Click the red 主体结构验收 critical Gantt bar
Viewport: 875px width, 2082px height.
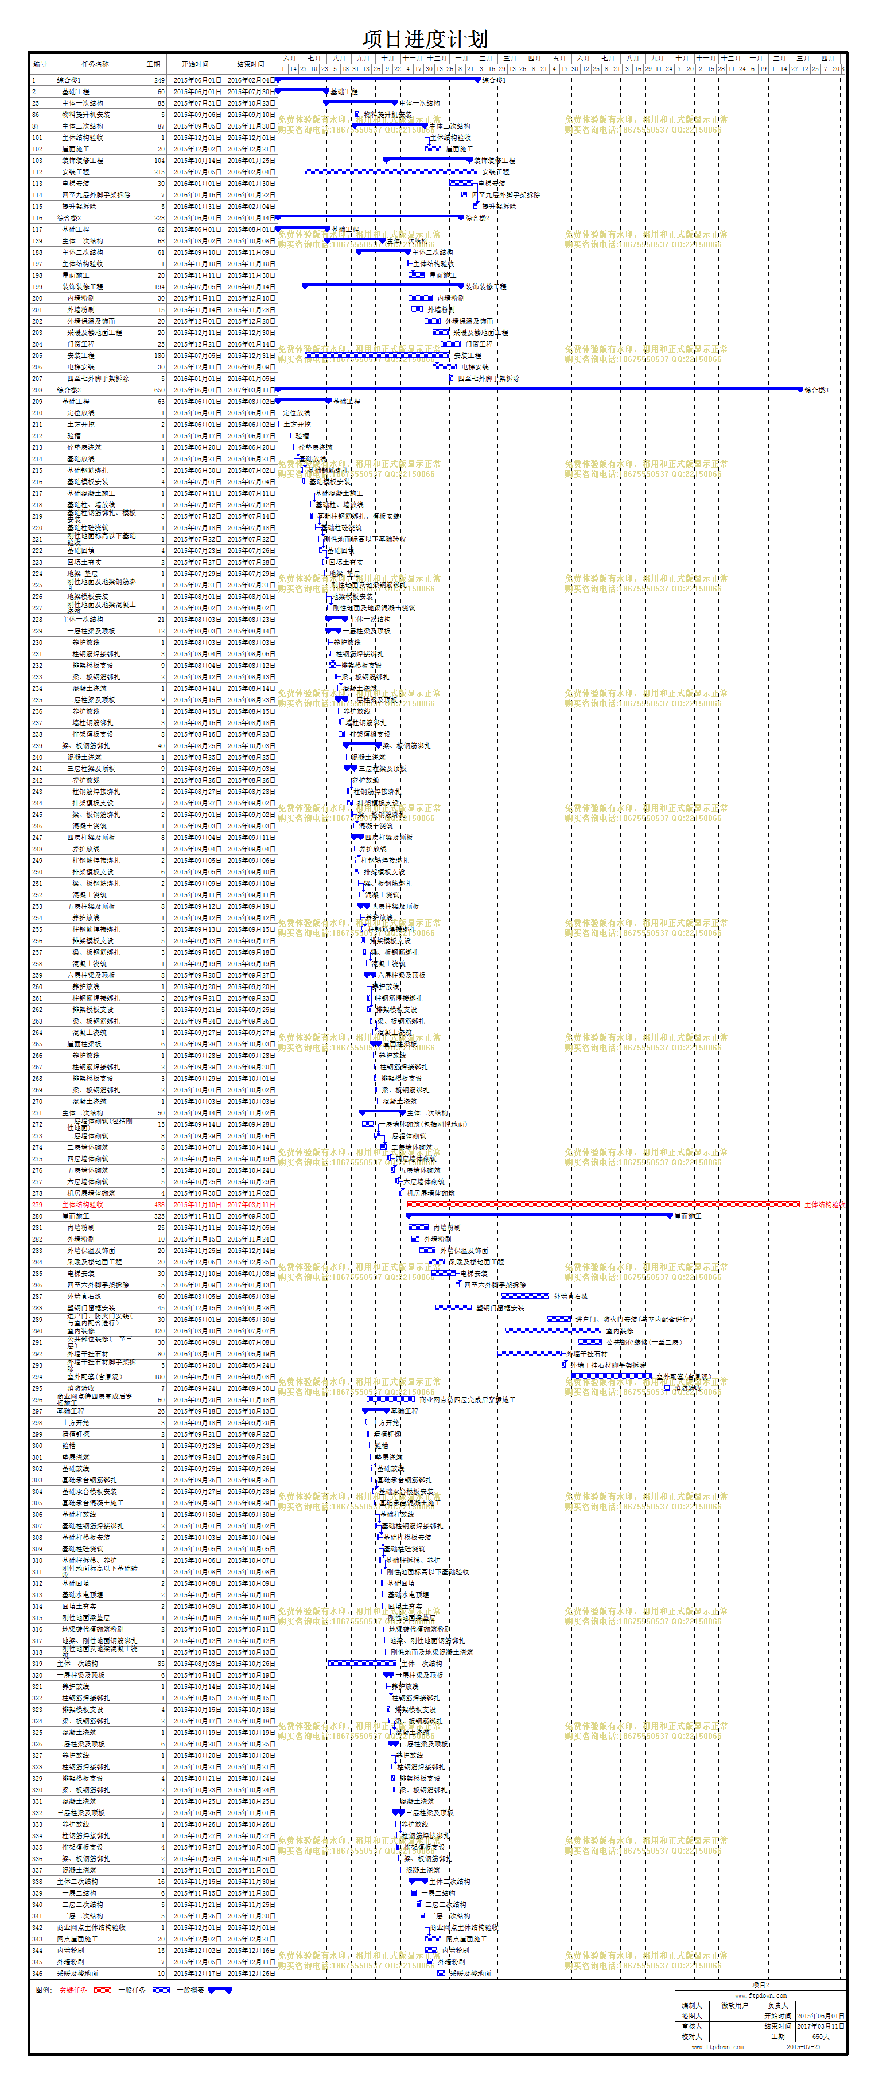point(602,1204)
